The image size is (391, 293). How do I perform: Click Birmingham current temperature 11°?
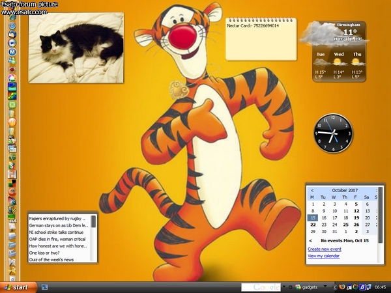coord(350,32)
